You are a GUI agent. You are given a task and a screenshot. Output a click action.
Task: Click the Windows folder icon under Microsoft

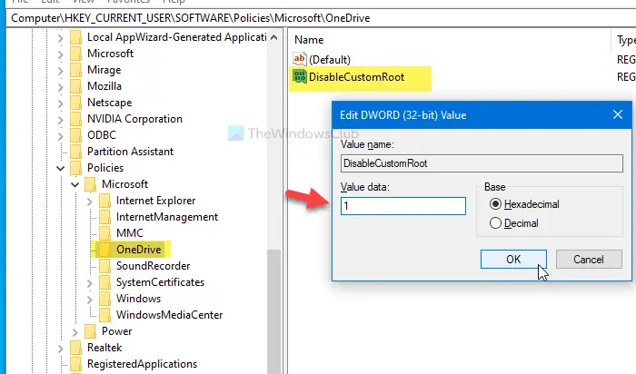point(104,299)
